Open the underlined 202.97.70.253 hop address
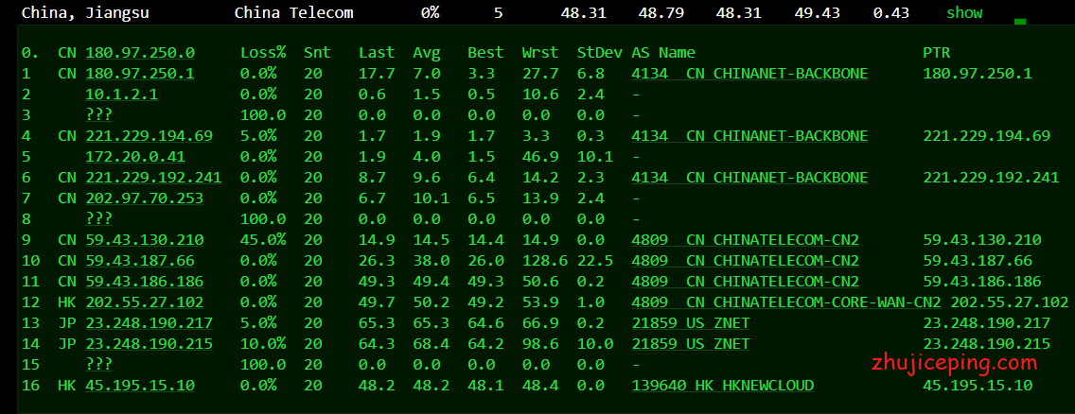The width and height of the screenshot is (1075, 414). pos(144,198)
